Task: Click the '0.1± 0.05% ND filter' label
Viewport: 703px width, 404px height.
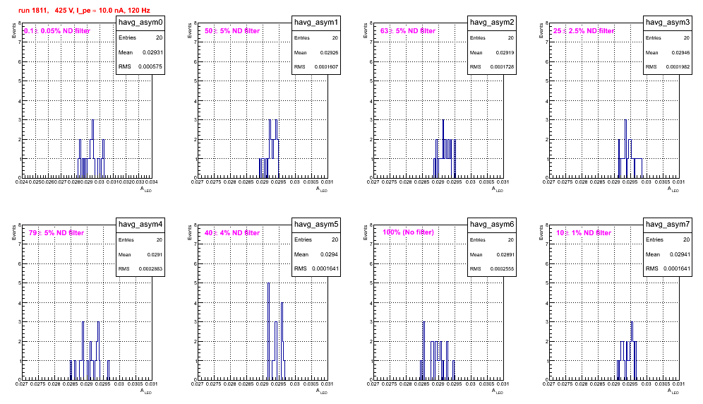Action: pyautogui.click(x=57, y=31)
